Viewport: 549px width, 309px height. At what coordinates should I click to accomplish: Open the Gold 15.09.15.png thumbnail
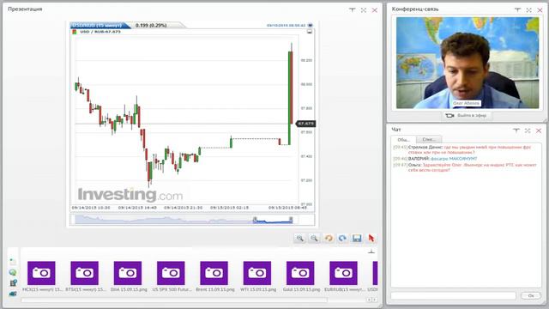tap(300, 273)
